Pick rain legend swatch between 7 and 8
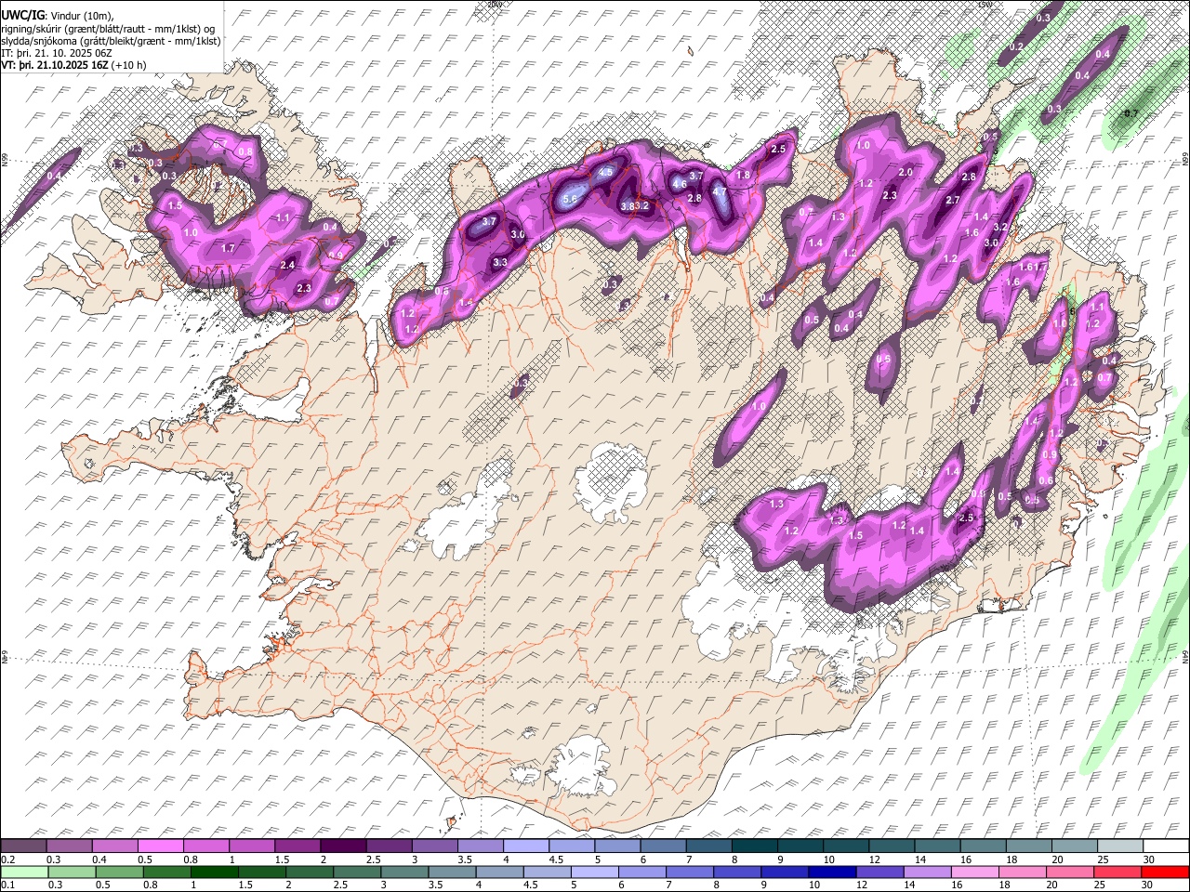The image size is (1190, 892). (x=691, y=872)
